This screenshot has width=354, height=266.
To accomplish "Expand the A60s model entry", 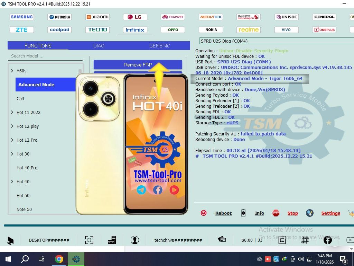I will tap(12, 71).
